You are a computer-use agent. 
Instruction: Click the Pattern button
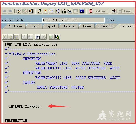[101, 11]
